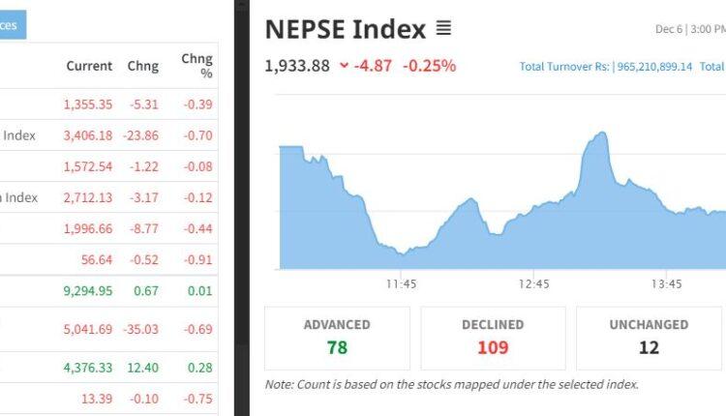
Task: Click the Chng % column header
Action: coord(197,66)
